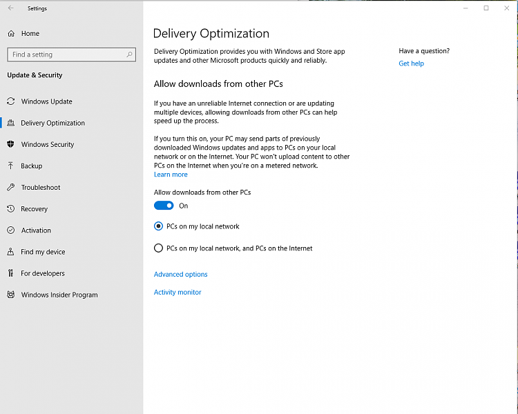Image resolution: width=518 pixels, height=414 pixels.
Task: Click the 'Update & Security' section heading
Action: 35,75
